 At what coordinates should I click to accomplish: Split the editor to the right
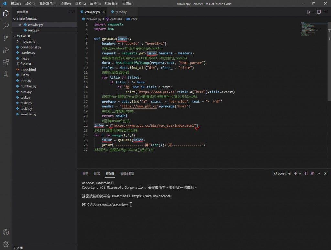pos(319,12)
